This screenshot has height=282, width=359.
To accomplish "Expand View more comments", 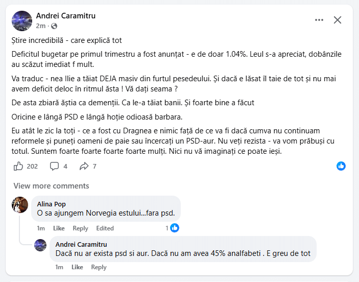I will pyautogui.click(x=51, y=186).
